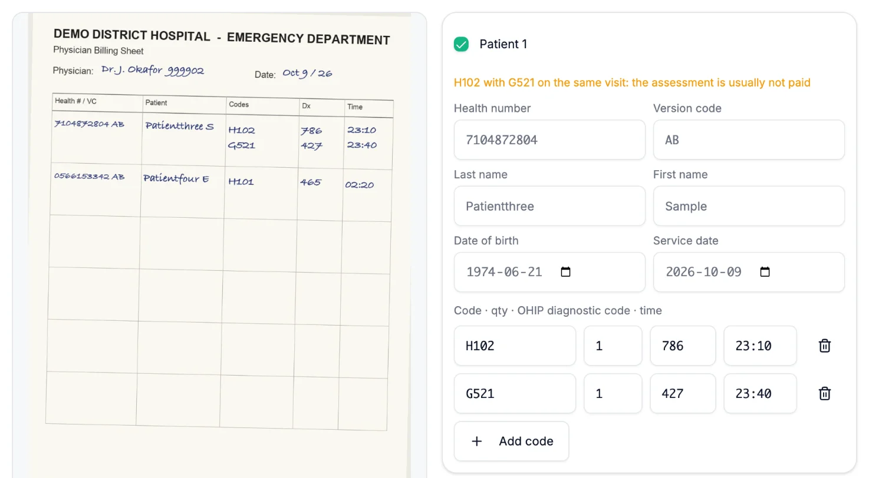
Task: Select the Date of birth field
Action: click(x=549, y=272)
